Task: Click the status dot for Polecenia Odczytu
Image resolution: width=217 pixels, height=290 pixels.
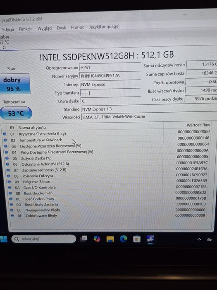Action: tap(9, 176)
